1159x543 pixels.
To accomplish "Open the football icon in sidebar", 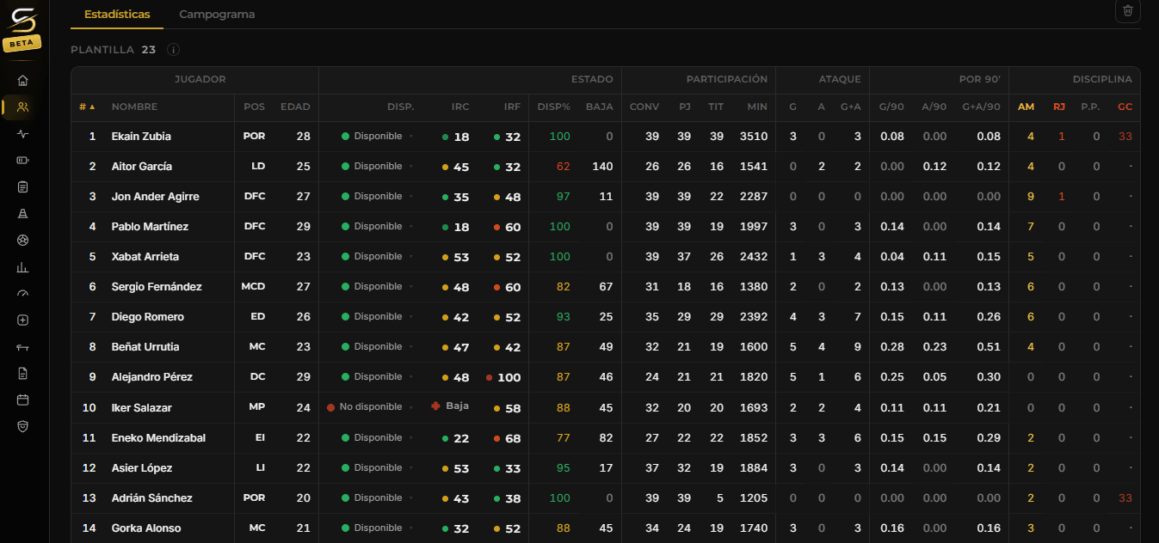I will point(23,241).
